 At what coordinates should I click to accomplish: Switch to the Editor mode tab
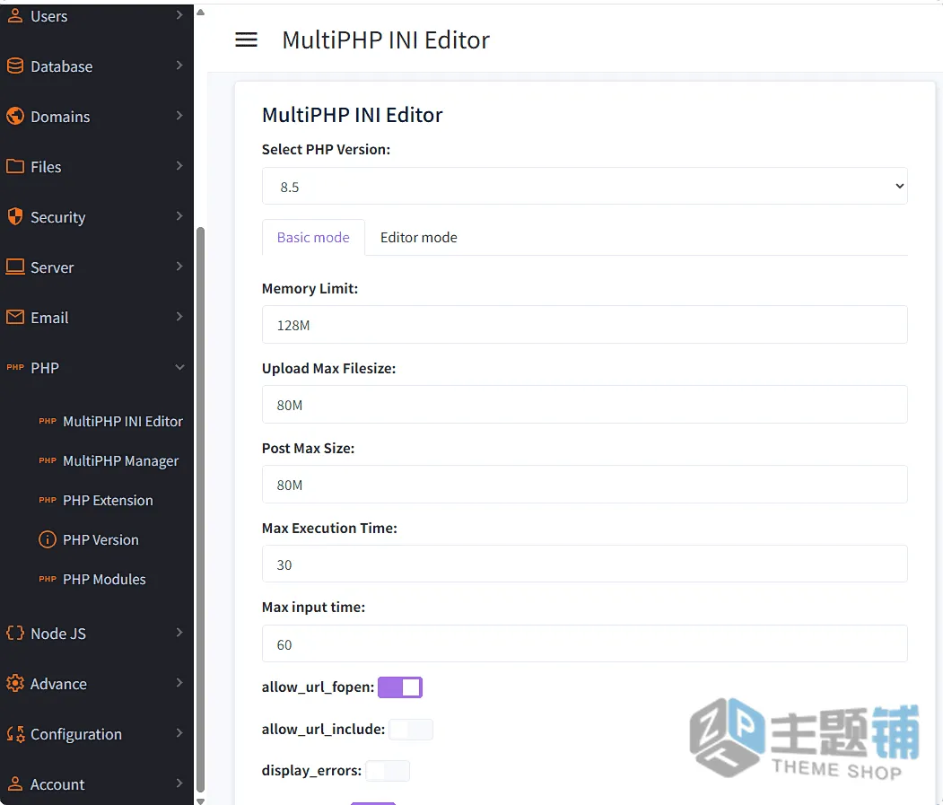[419, 237]
